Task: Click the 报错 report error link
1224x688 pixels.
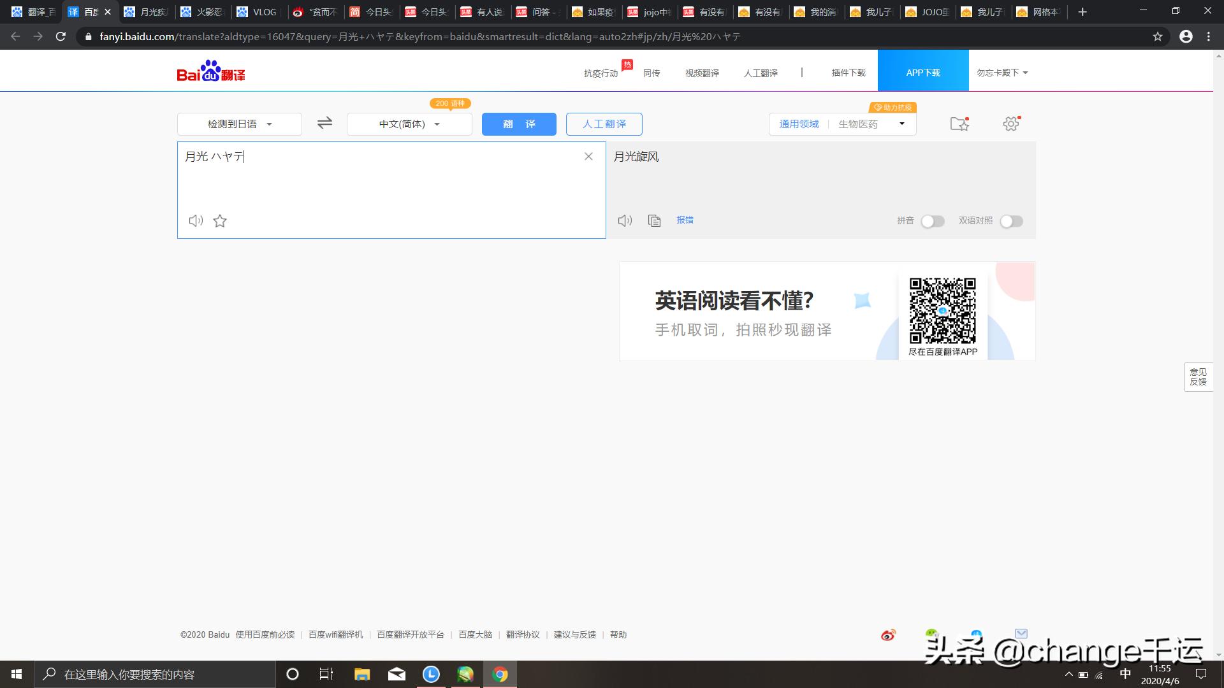Action: point(685,220)
